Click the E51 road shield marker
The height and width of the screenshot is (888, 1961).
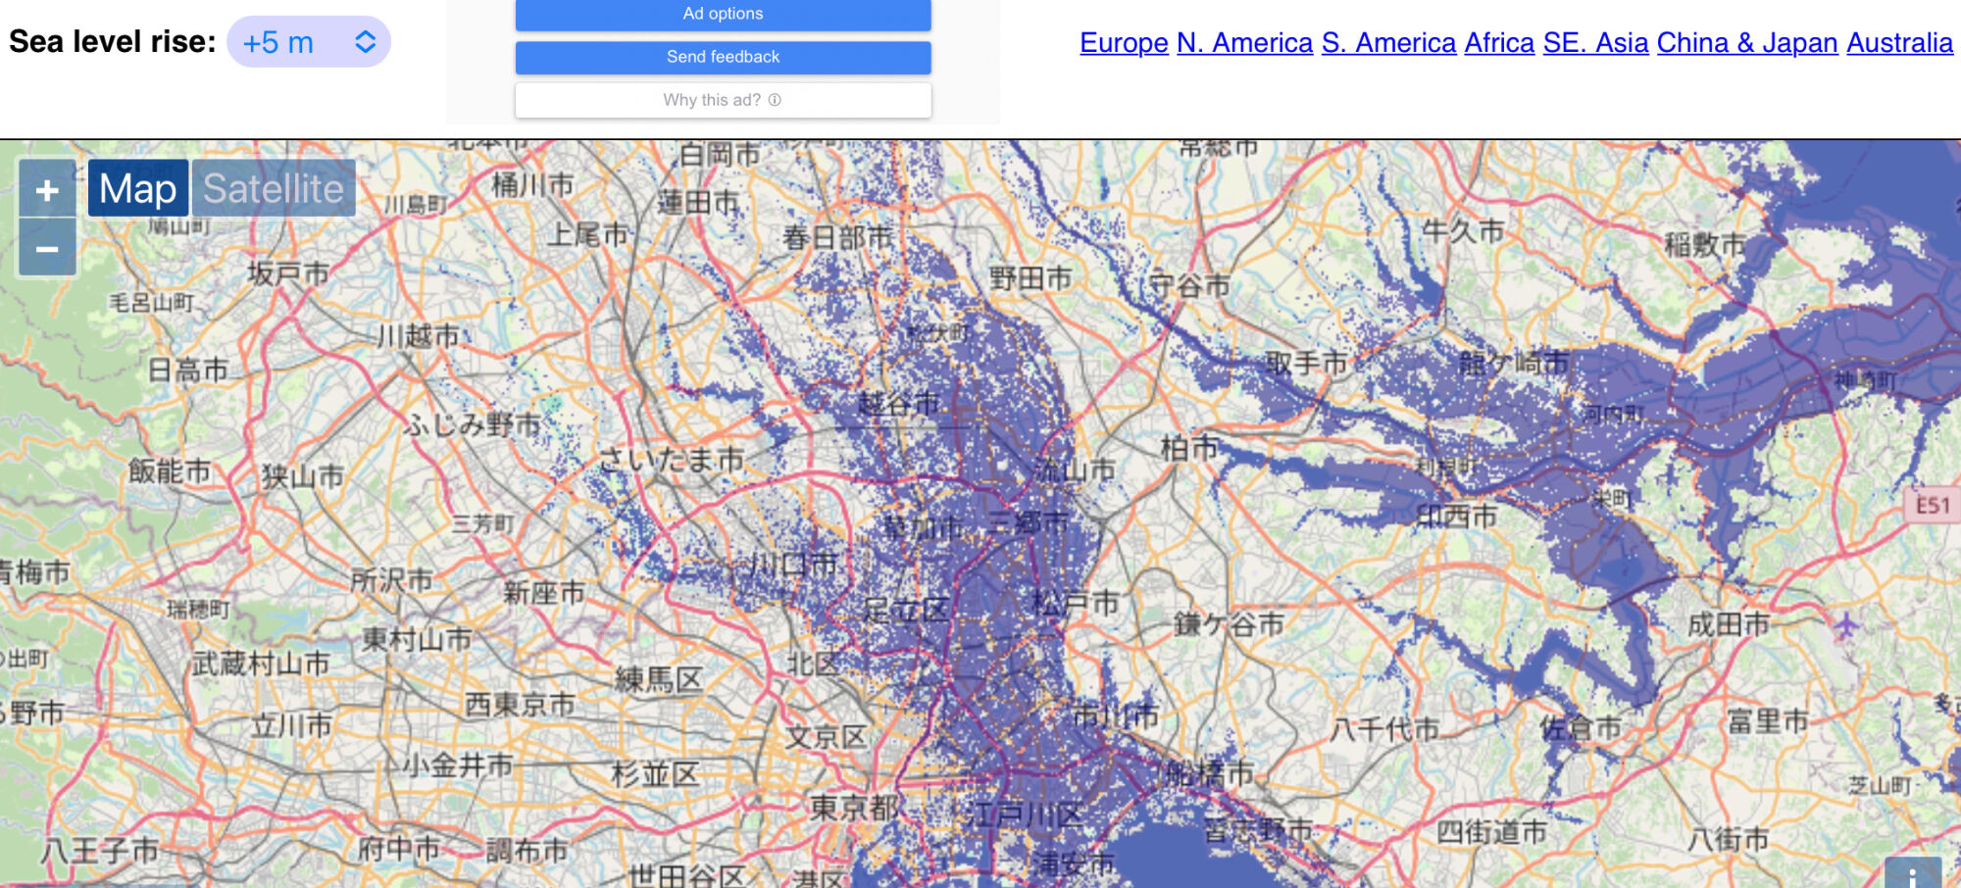coord(1933,505)
